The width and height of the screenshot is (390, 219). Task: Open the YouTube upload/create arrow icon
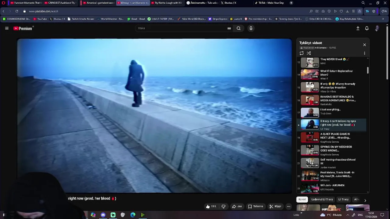pyautogui.click(x=358, y=28)
